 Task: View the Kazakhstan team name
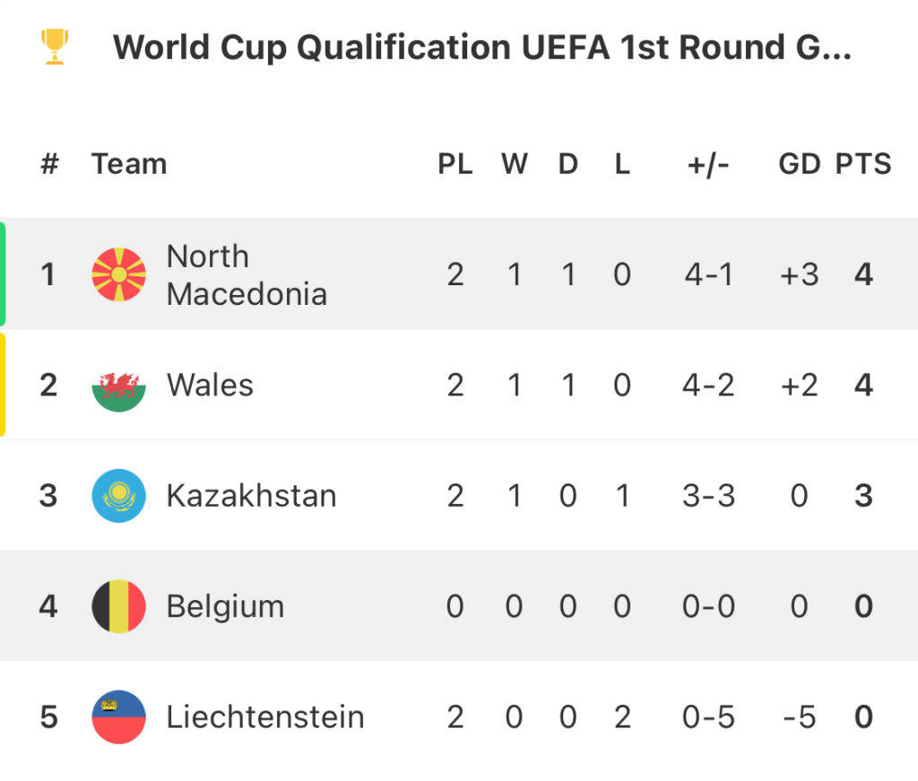252,496
